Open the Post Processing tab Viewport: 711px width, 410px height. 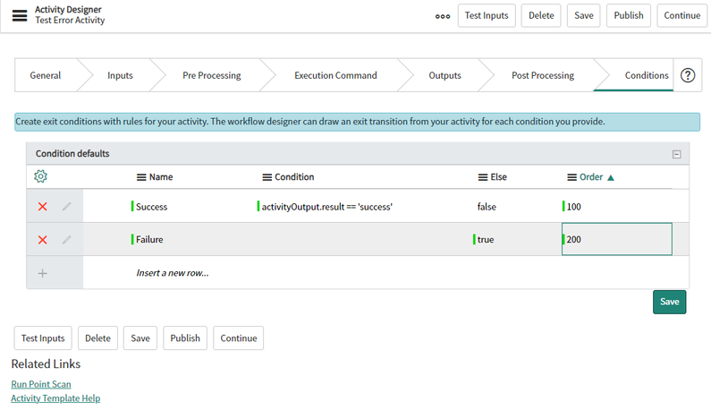543,75
